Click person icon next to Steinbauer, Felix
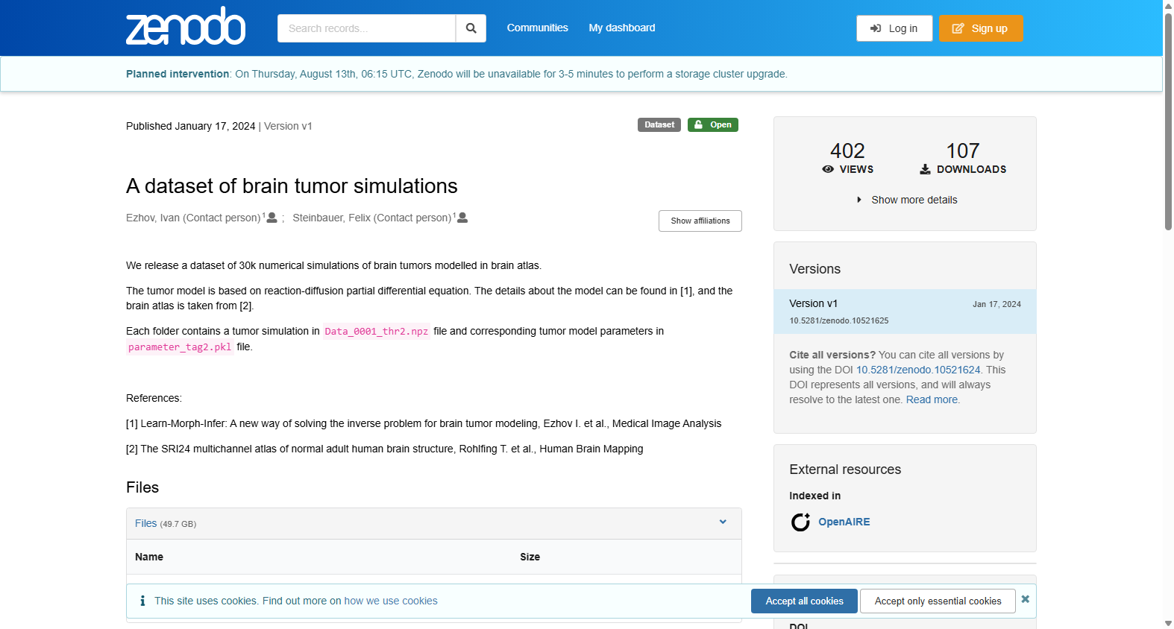This screenshot has height=629, width=1174. (462, 218)
